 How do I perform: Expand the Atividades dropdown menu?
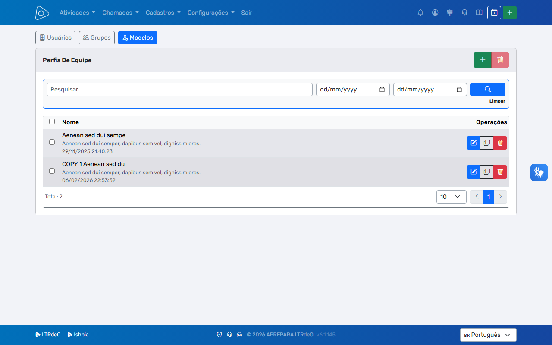(x=77, y=13)
